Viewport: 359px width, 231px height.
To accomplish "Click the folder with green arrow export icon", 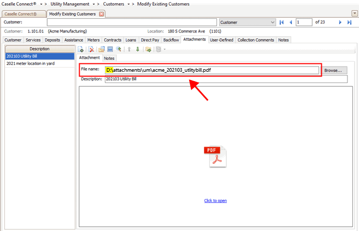I will click(148, 49).
